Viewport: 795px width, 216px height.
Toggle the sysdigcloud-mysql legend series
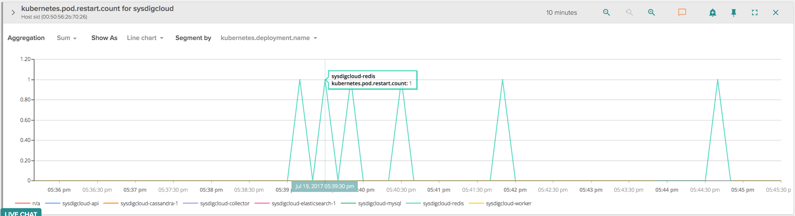371,203
